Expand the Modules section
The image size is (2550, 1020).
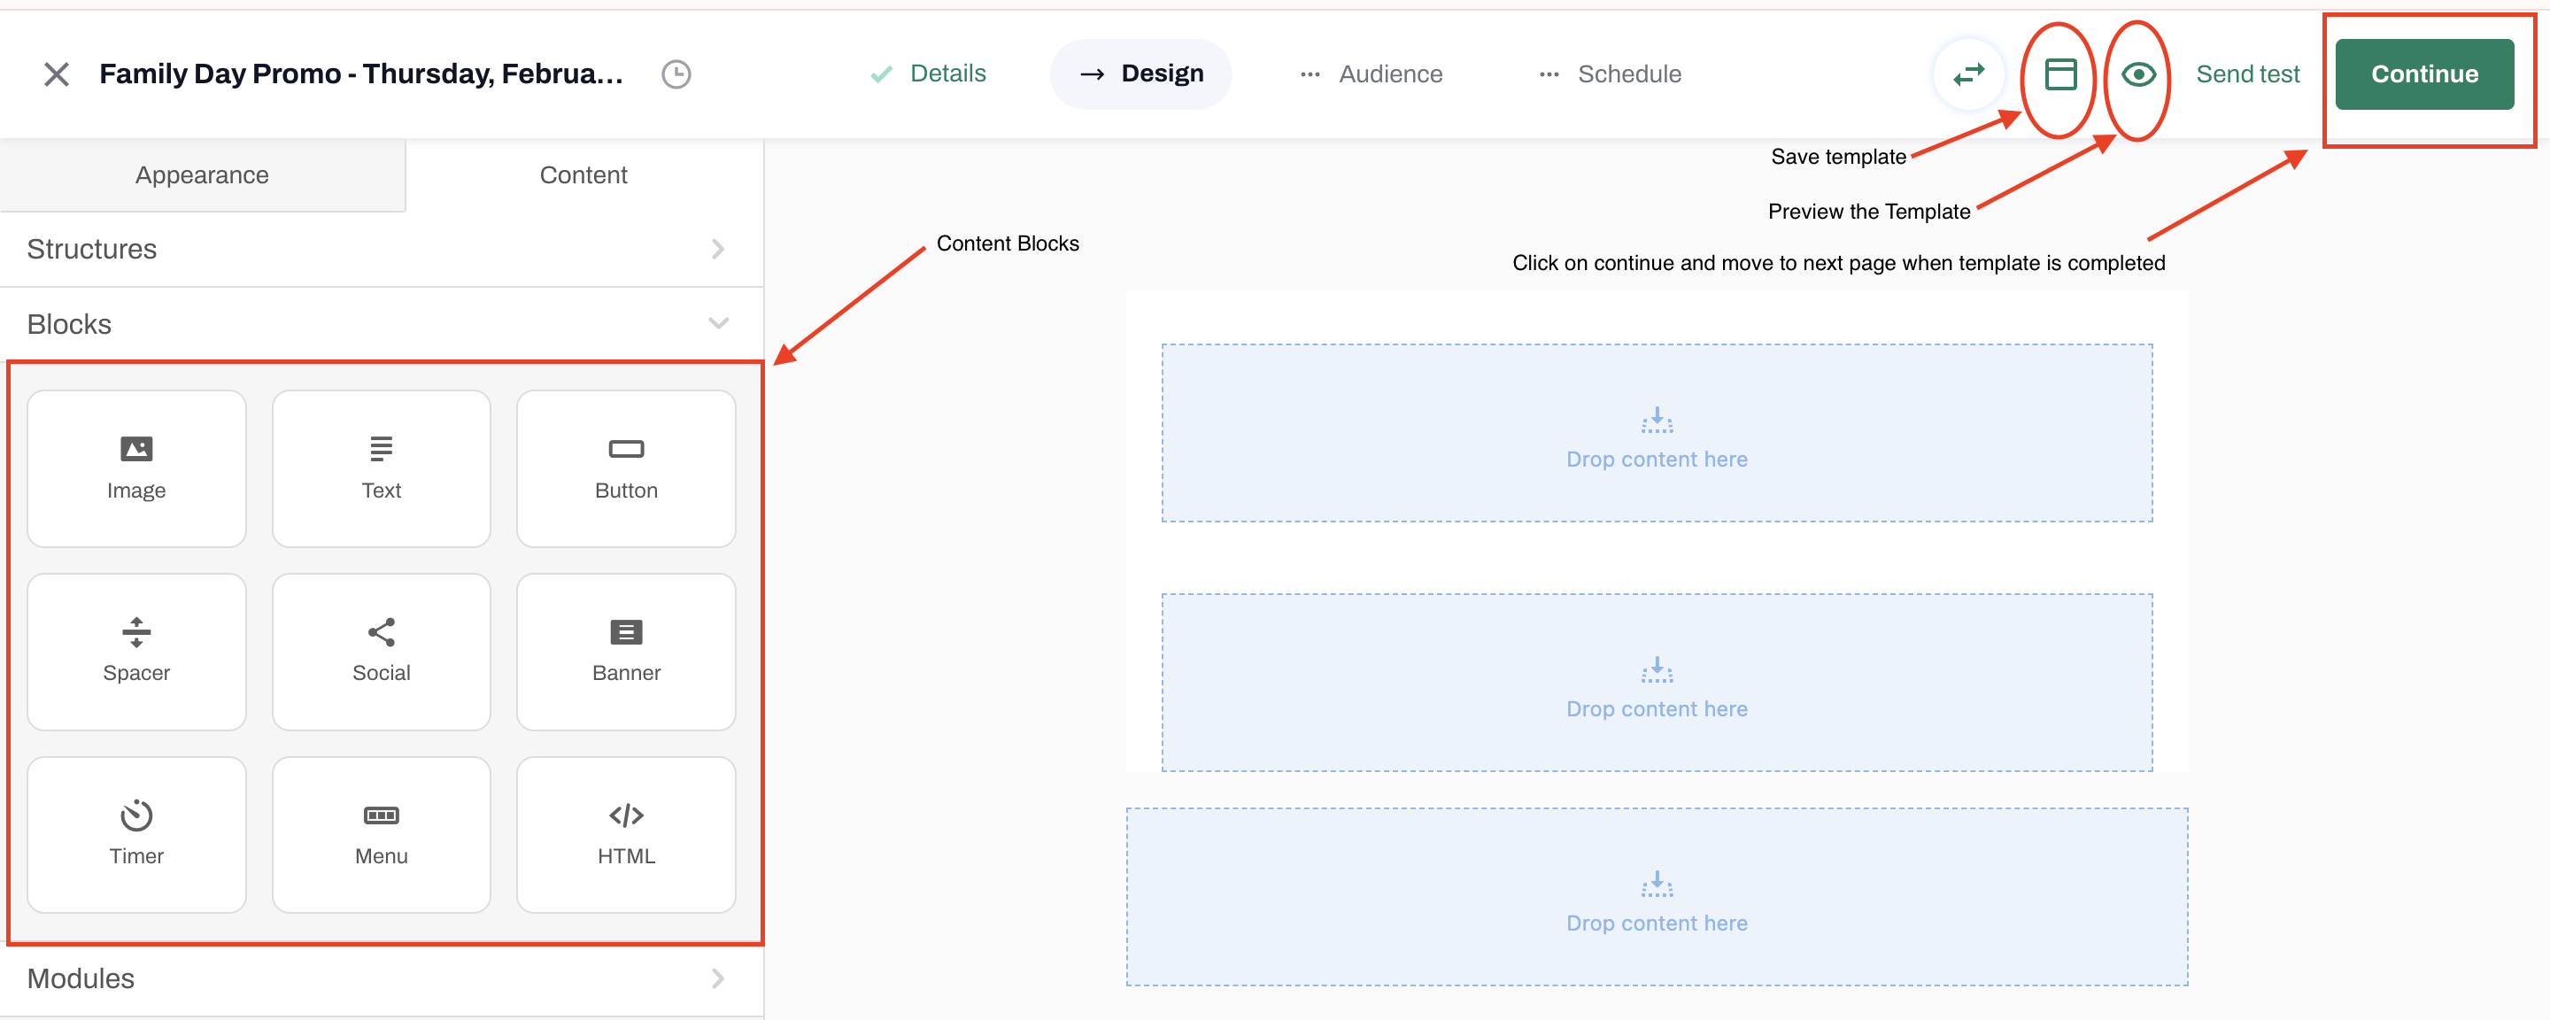tap(381, 978)
